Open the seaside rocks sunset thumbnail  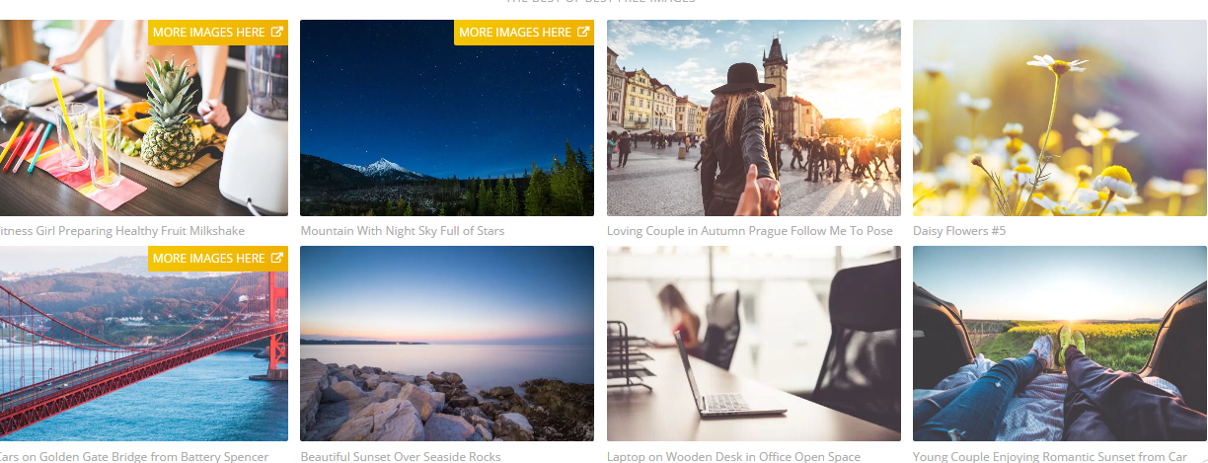[x=447, y=344]
